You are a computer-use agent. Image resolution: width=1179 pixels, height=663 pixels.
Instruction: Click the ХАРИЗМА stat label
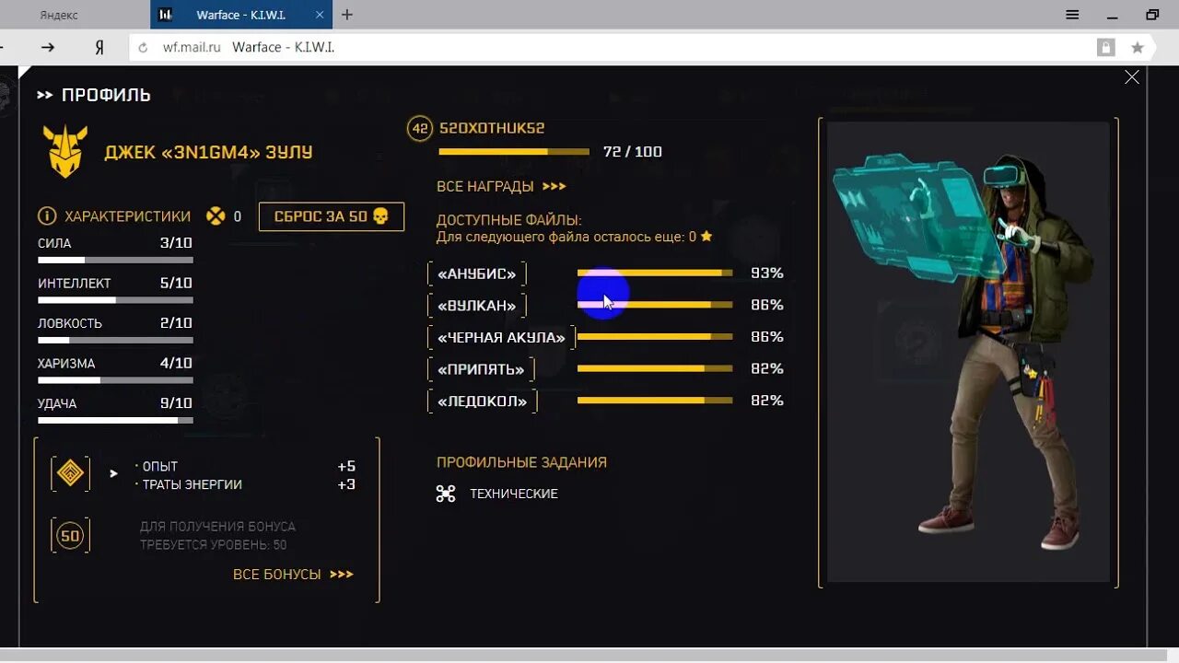[x=66, y=364]
